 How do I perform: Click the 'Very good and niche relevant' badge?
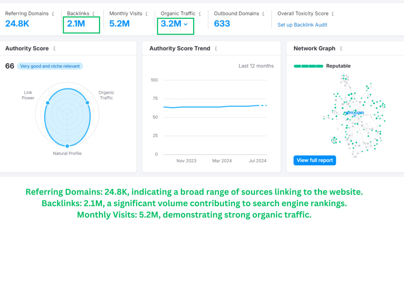50,66
